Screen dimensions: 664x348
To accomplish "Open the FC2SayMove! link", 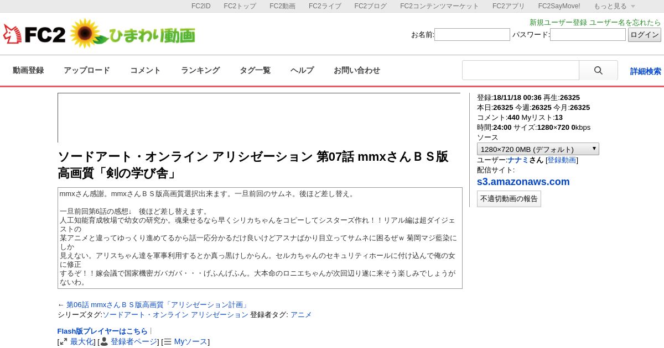I will (559, 6).
